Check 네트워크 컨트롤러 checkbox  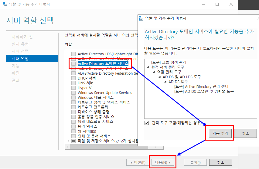coord(73,107)
